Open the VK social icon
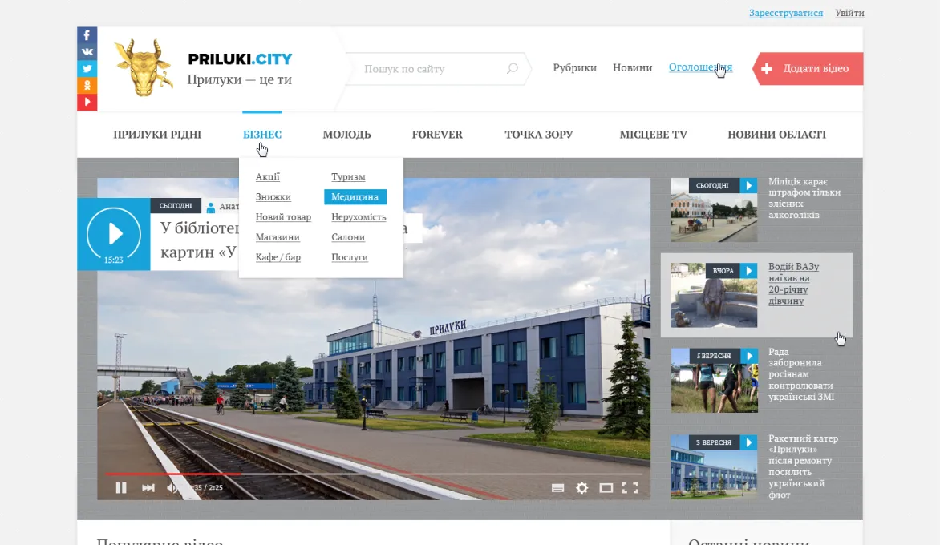The image size is (940, 545). click(87, 52)
